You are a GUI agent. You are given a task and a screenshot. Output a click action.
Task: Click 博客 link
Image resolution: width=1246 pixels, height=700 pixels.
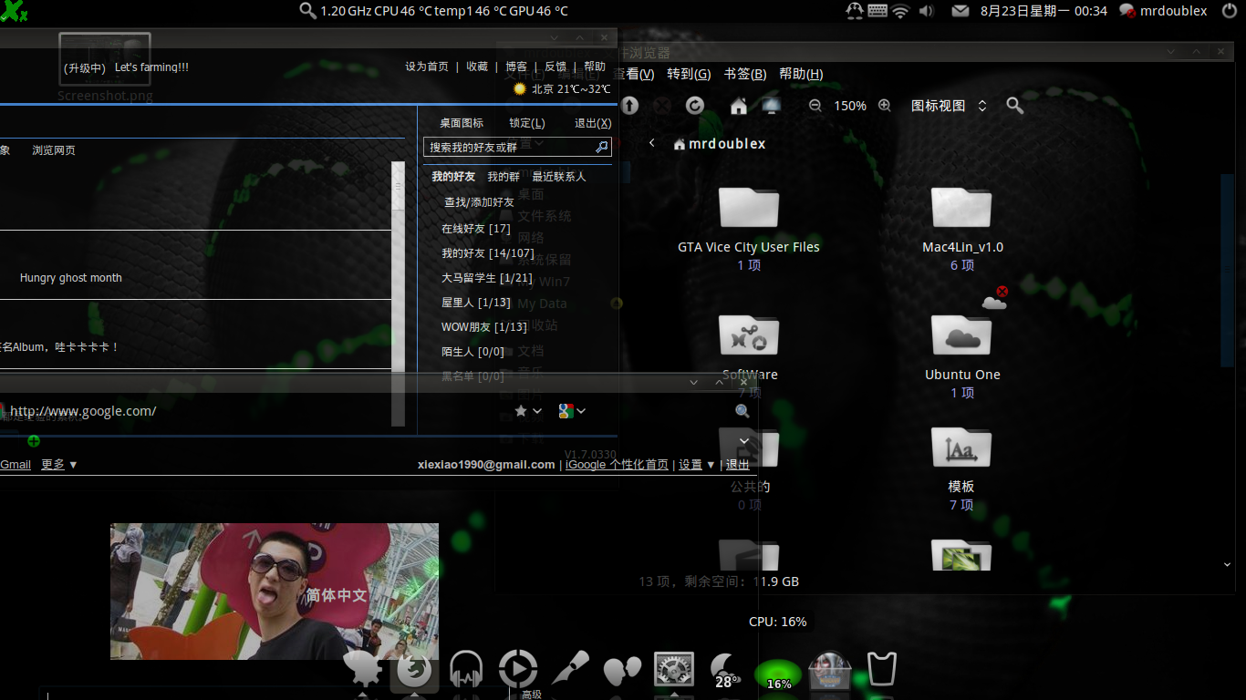pos(516,67)
